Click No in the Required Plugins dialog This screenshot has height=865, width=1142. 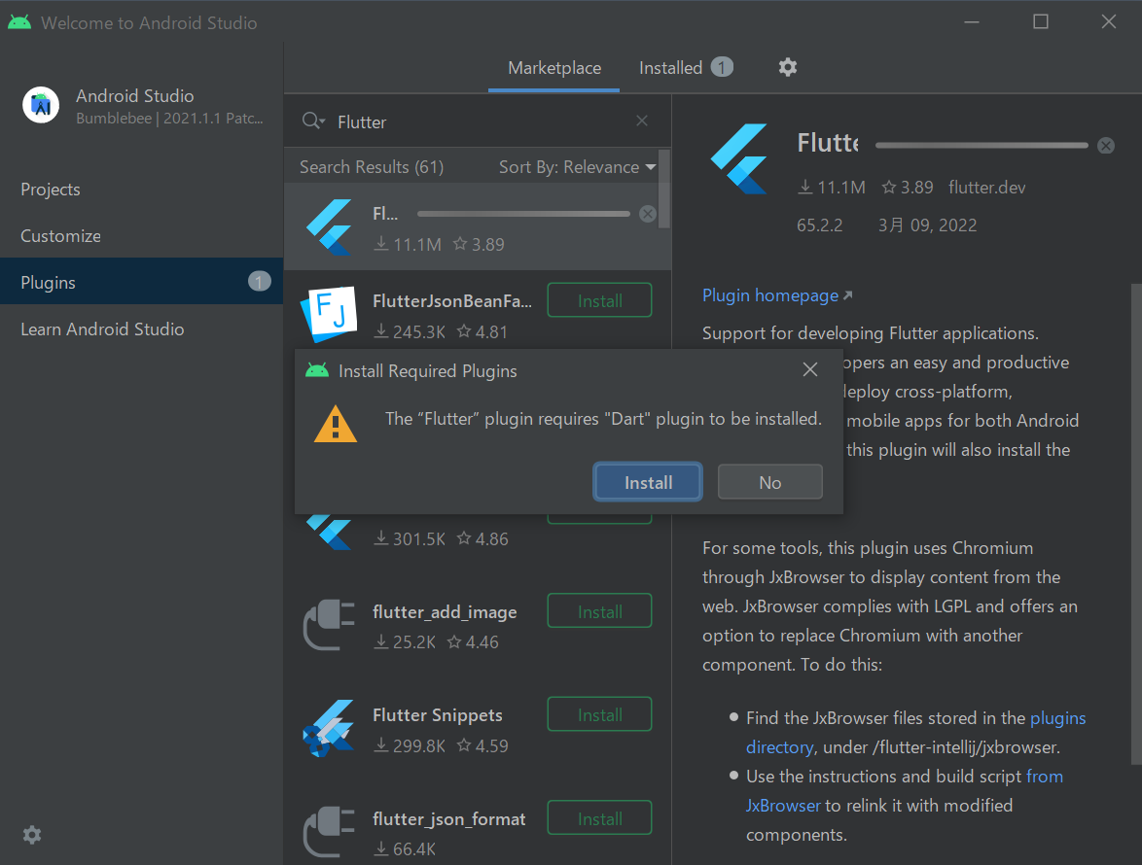pyautogui.click(x=769, y=482)
